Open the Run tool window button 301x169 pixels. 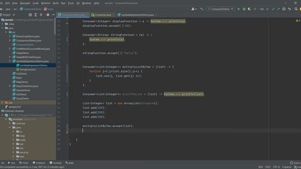pyautogui.click(x=11, y=163)
